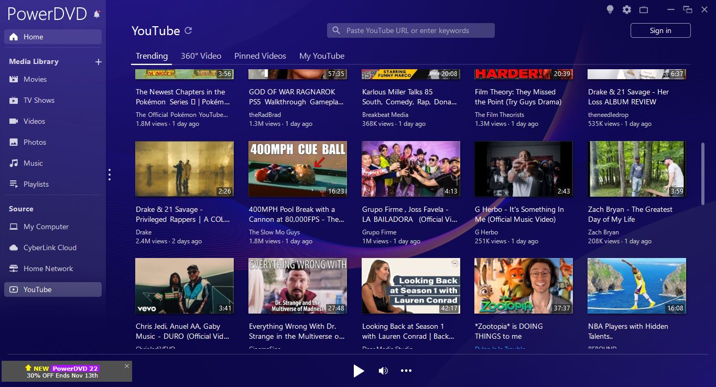This screenshot has width=716, height=387.
Task: Select the search magnifier icon
Action: pyautogui.click(x=337, y=30)
